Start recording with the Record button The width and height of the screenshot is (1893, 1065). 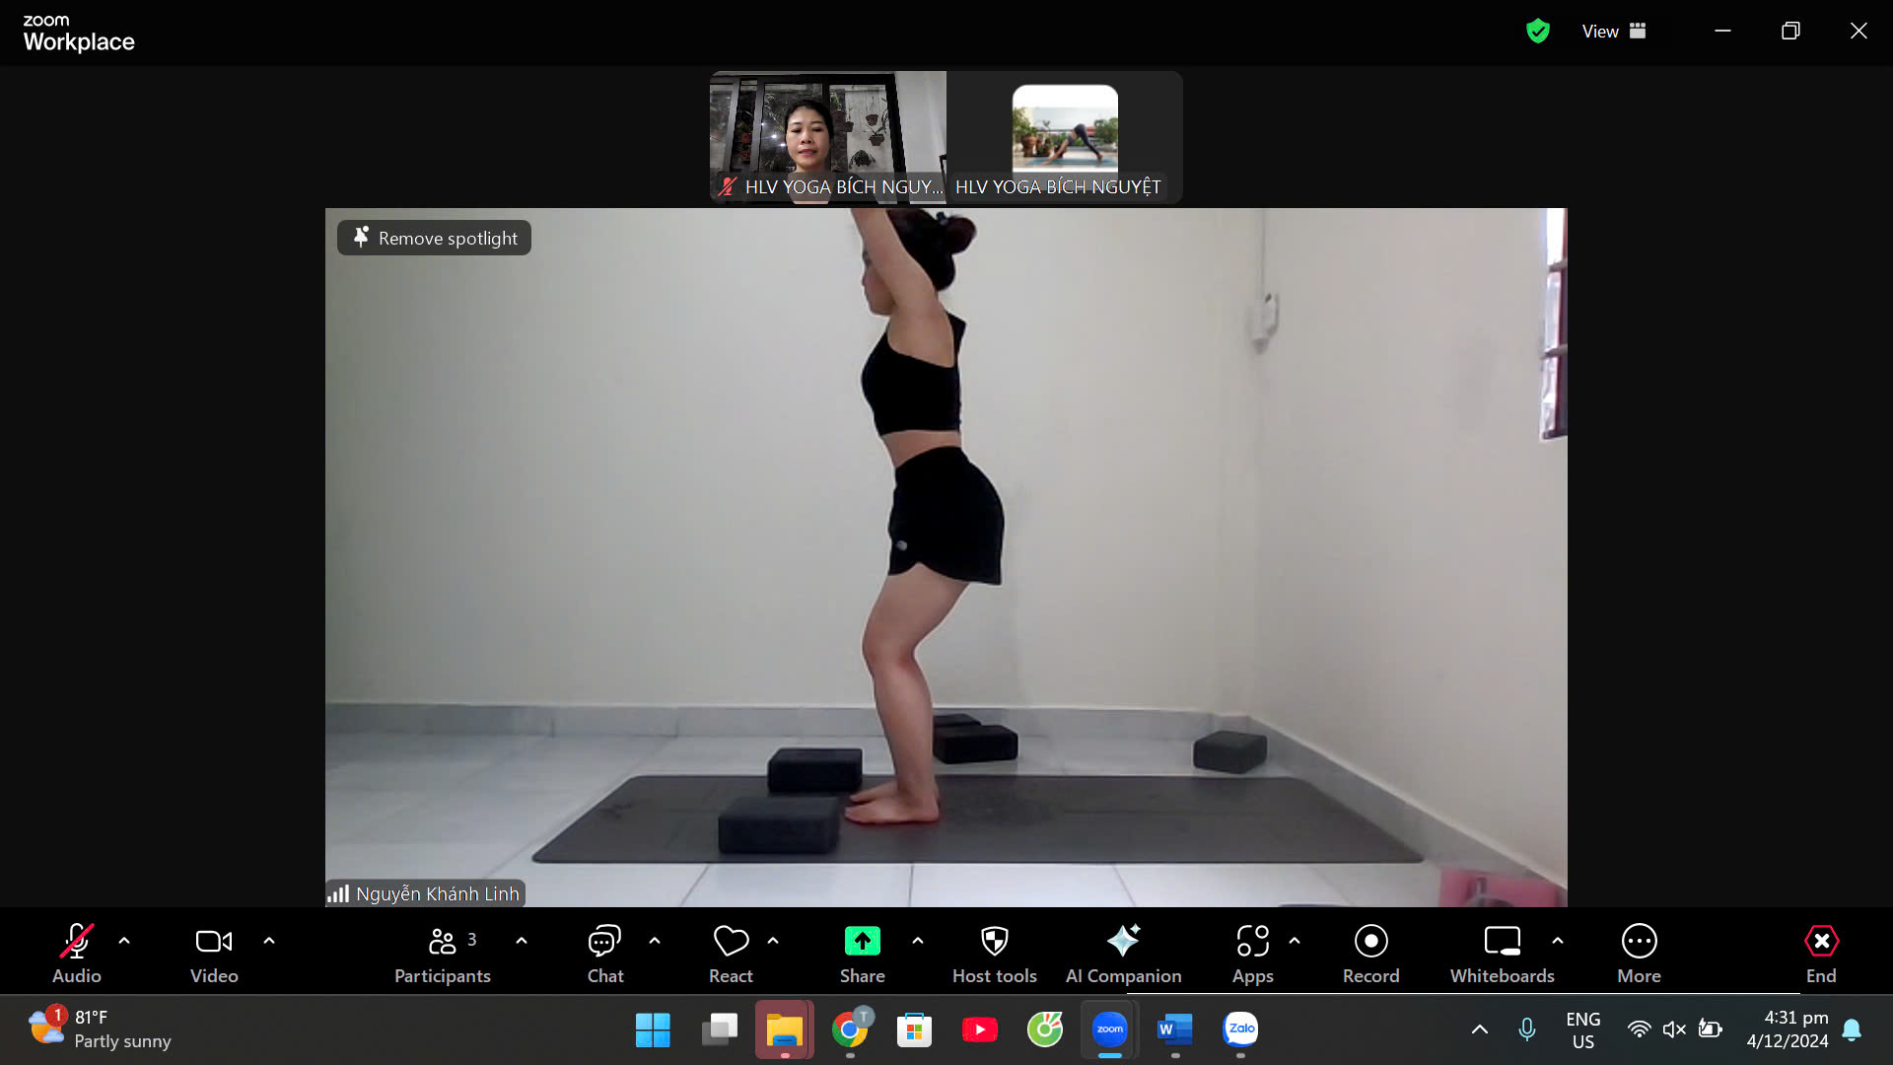pos(1370,942)
